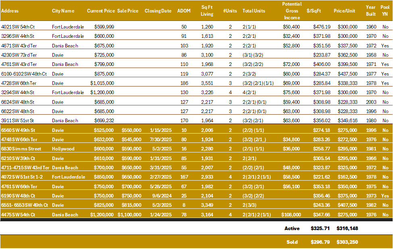Viewport: 393px width, 249px height.
Task: Select the 2003 year built cell
Action: (371, 102)
